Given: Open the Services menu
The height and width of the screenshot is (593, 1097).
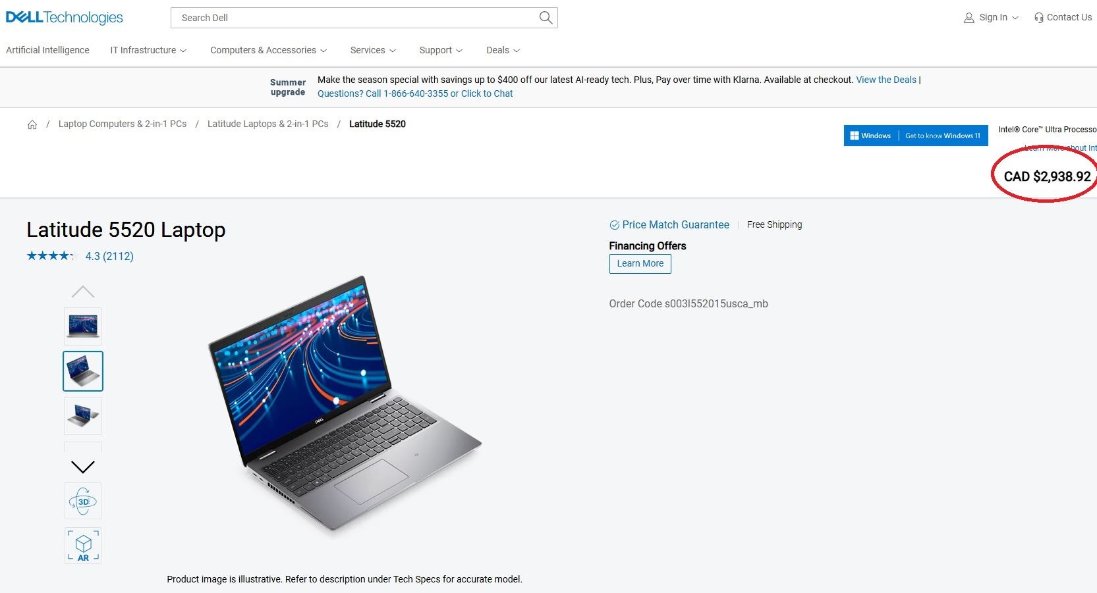Looking at the screenshot, I should [x=373, y=50].
